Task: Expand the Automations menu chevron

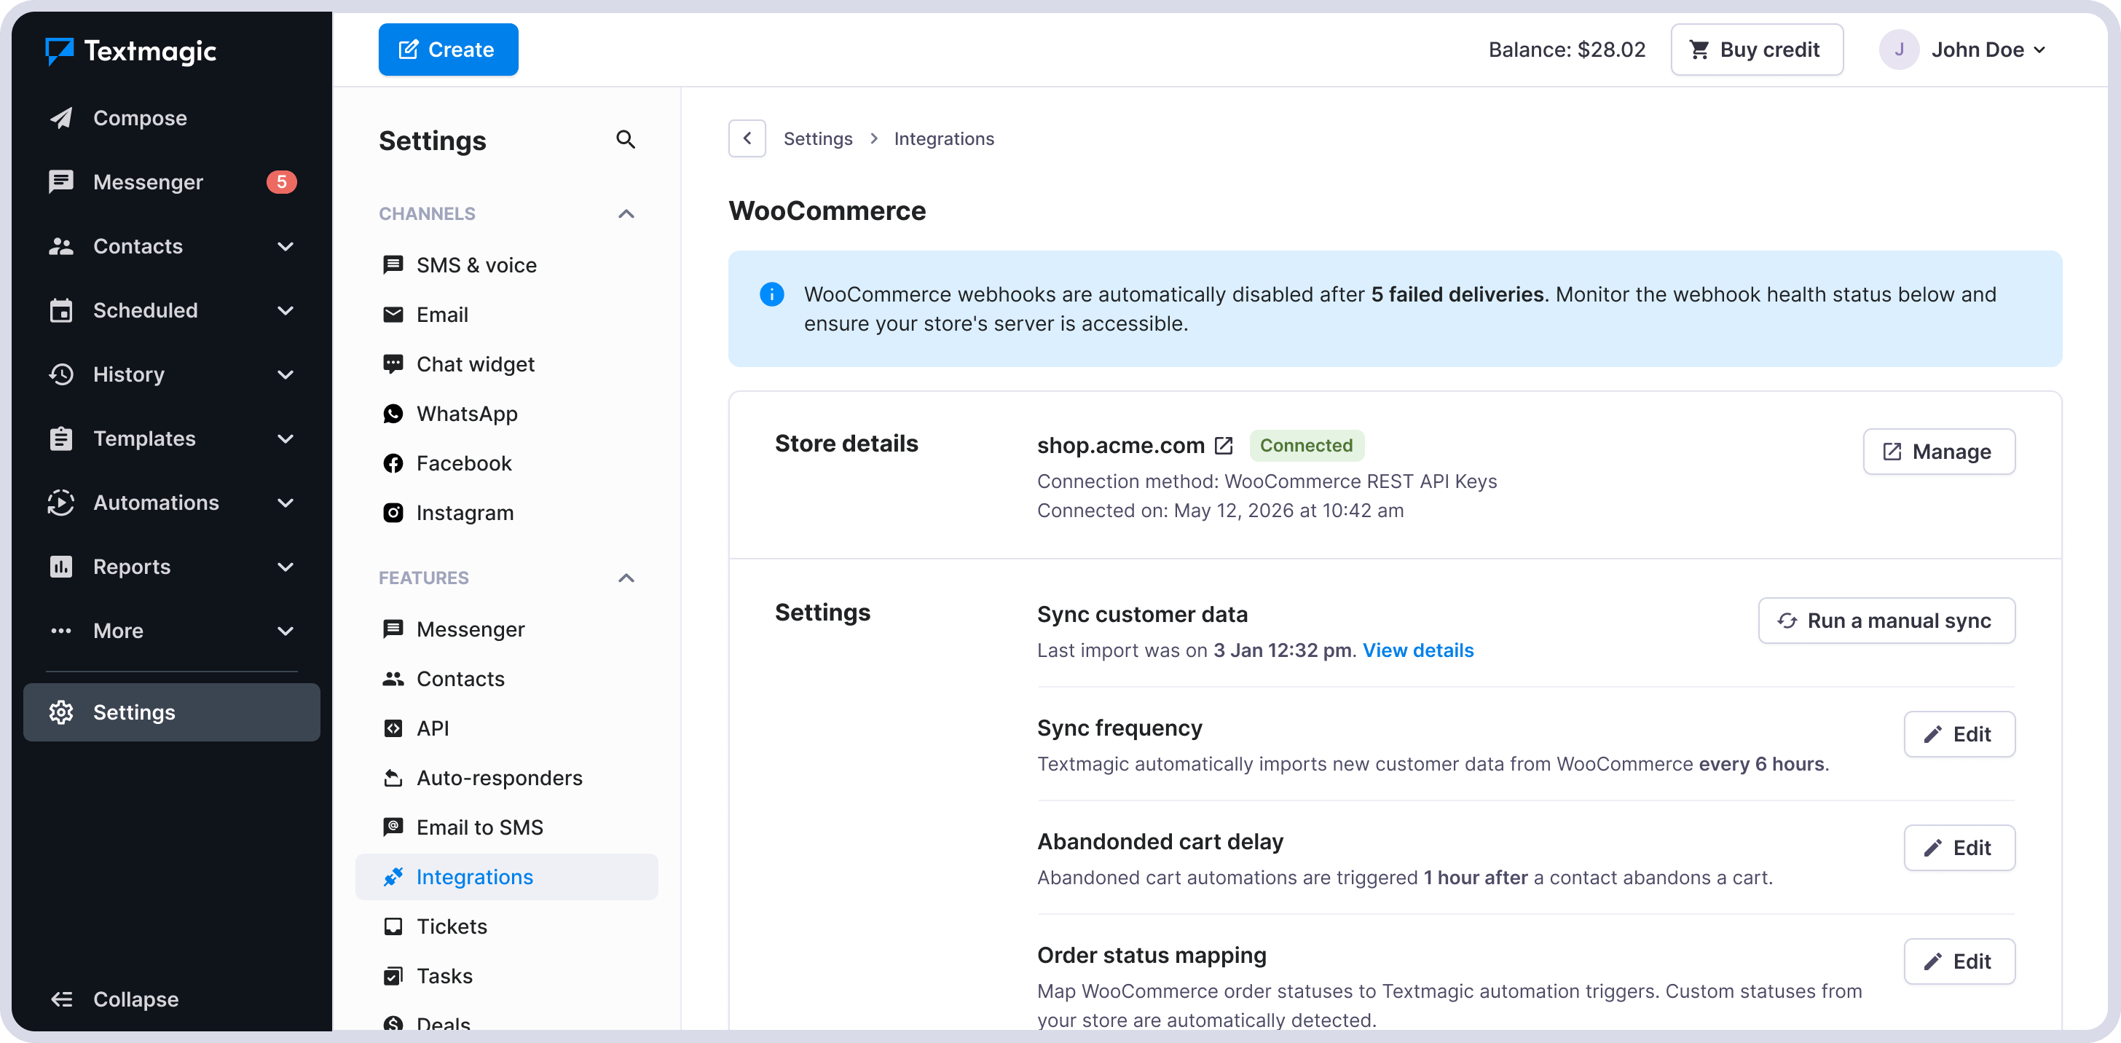Action: pos(286,503)
